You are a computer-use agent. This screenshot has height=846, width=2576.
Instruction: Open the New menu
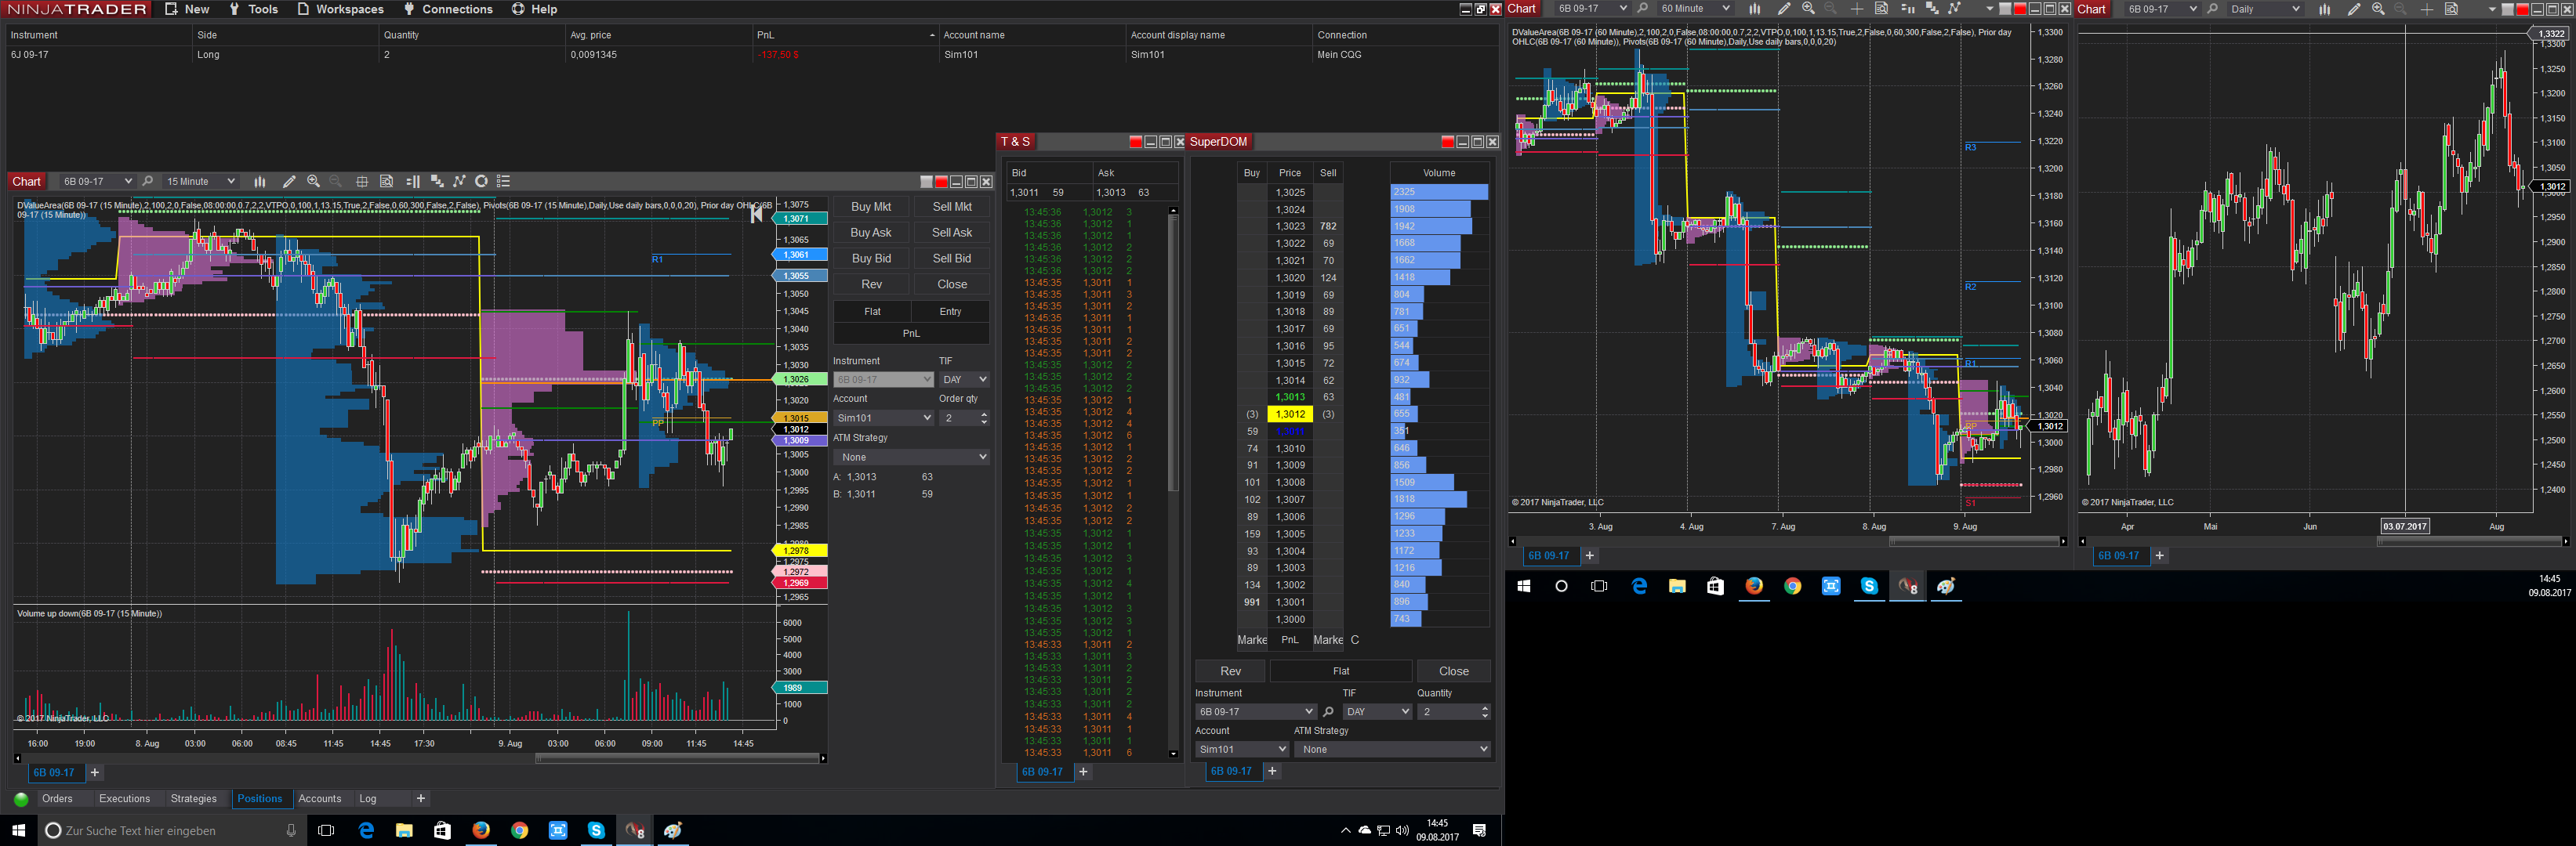coord(187,9)
